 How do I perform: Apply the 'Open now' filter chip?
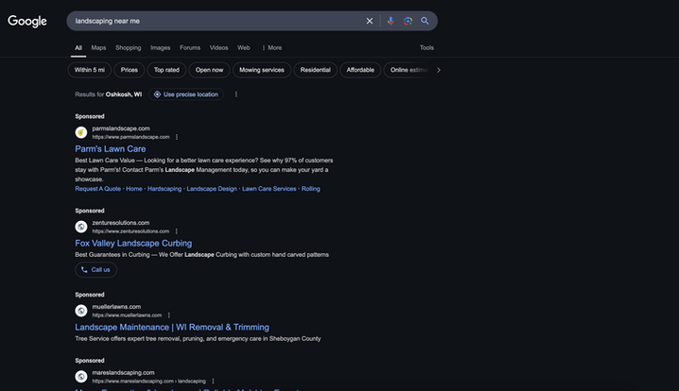209,70
